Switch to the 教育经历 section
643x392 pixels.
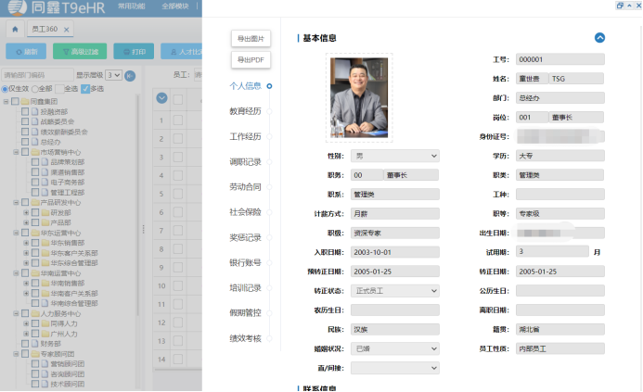tap(245, 111)
